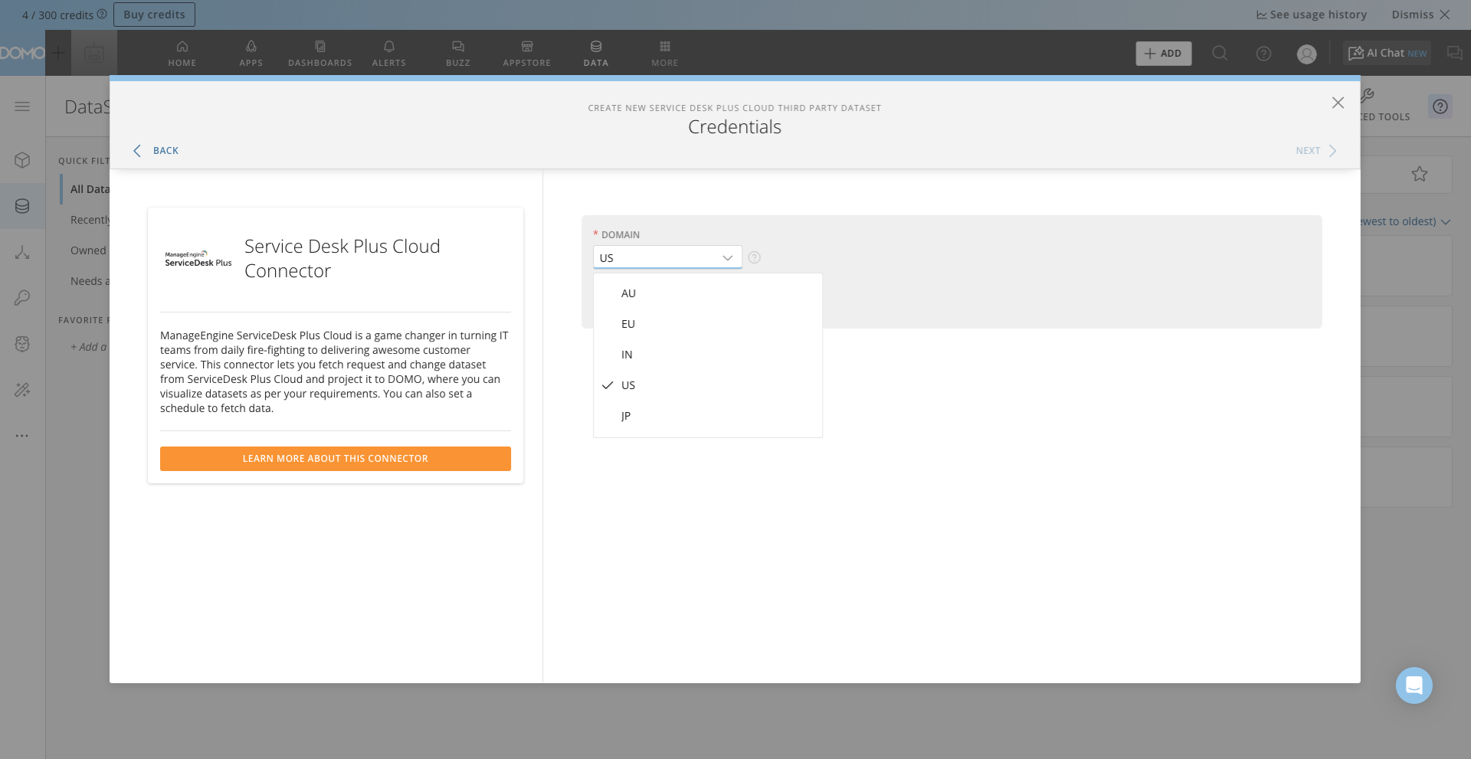Image resolution: width=1471 pixels, height=759 pixels.
Task: Click the Add button in header
Action: point(1164,54)
